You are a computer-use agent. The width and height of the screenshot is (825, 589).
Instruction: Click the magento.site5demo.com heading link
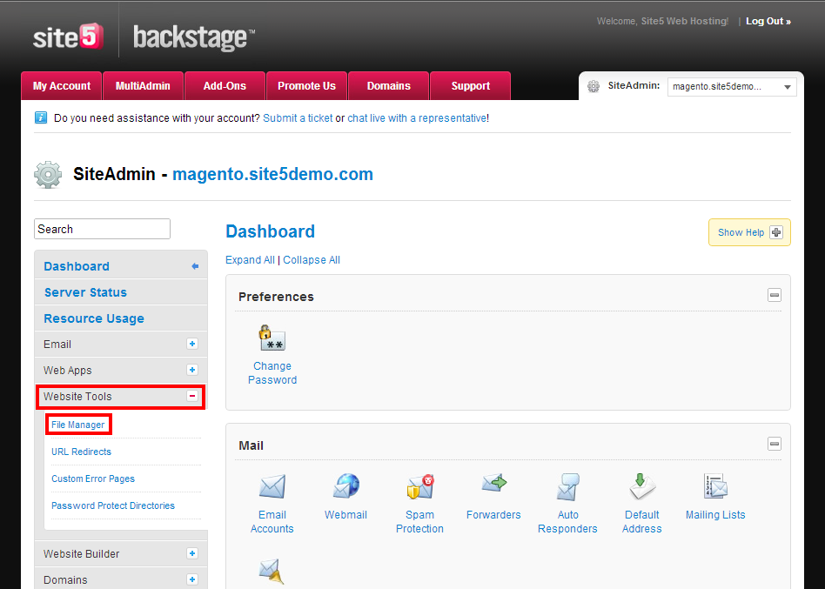(x=272, y=174)
